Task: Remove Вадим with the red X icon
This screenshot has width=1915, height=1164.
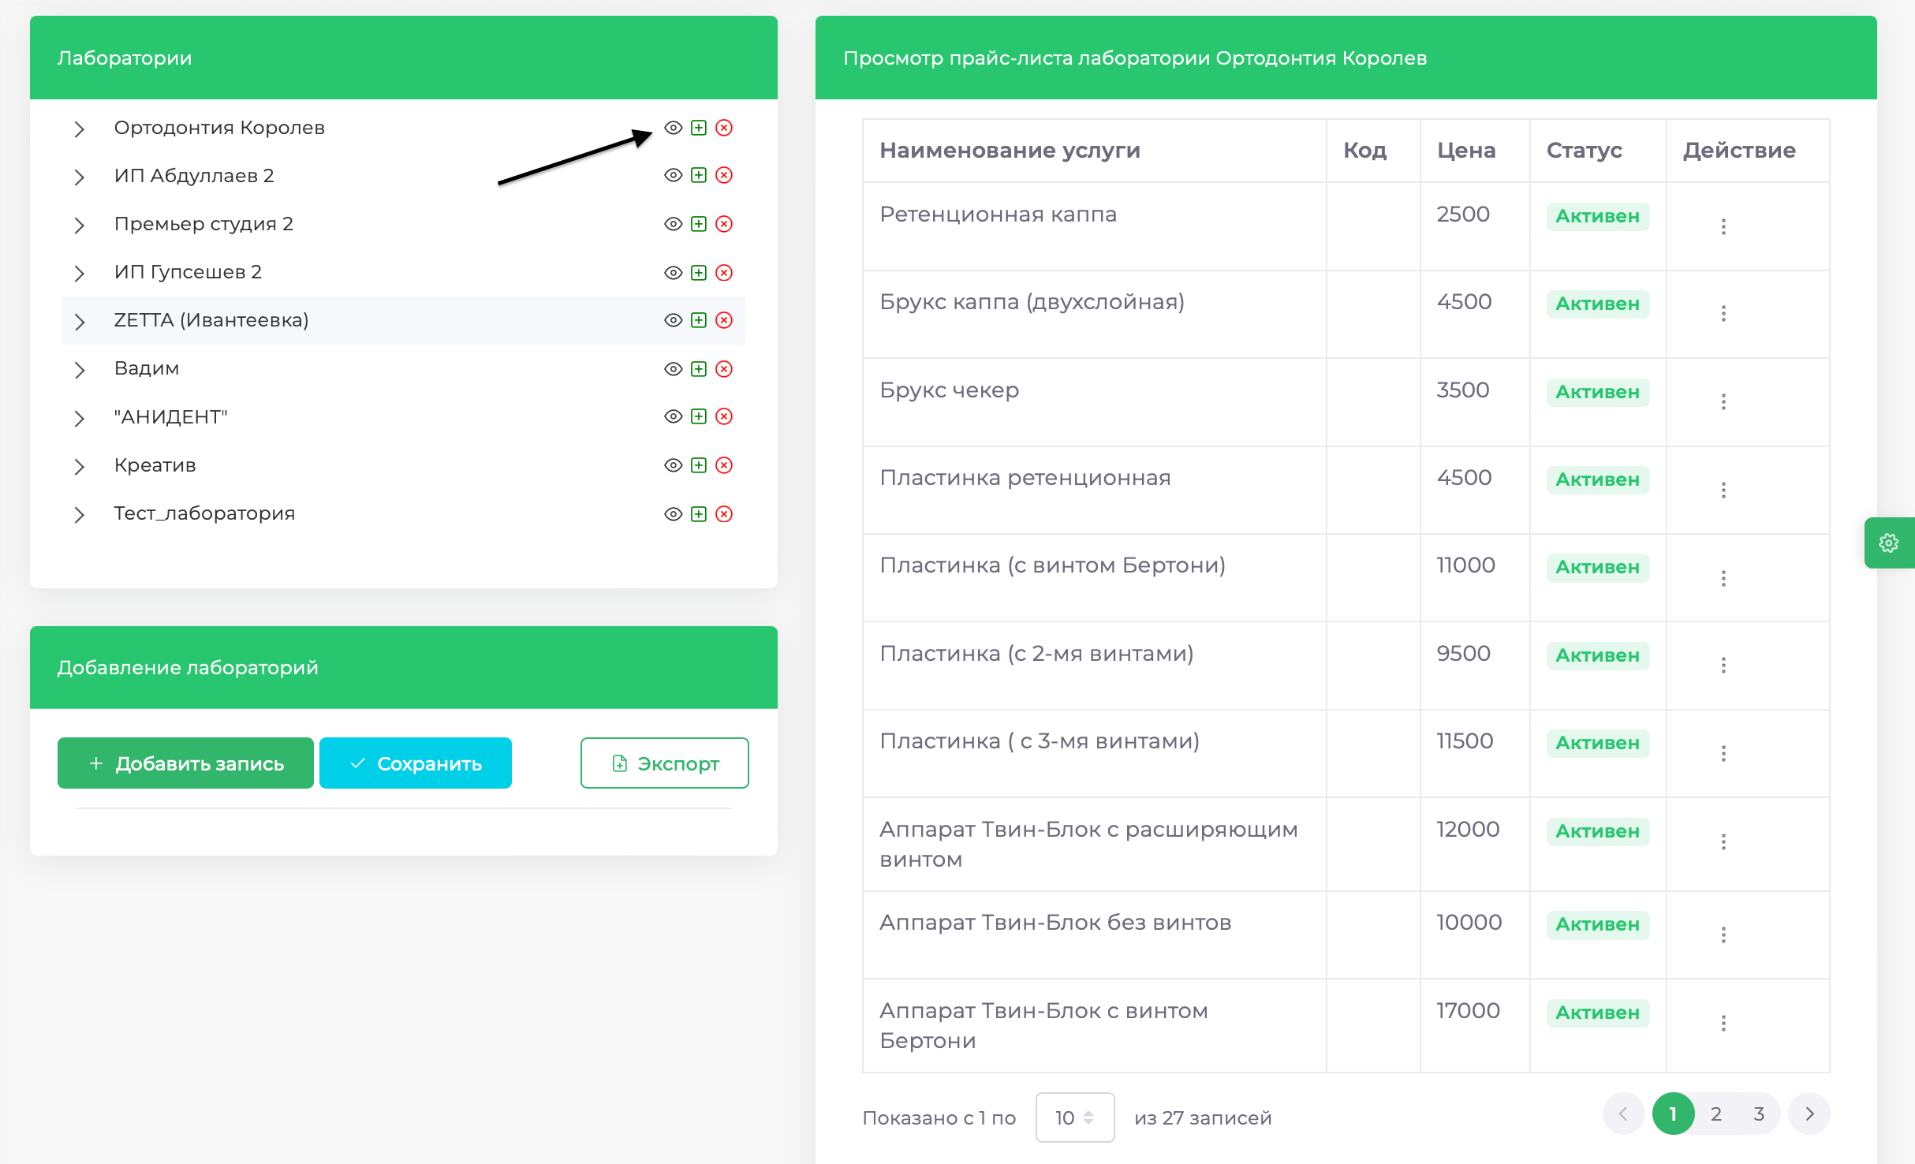Action: [x=724, y=369]
